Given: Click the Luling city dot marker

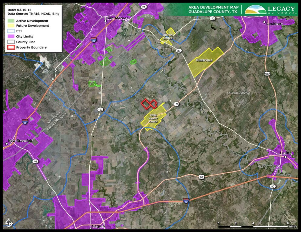Looking at the screenshot, I should (x=286, y=157).
